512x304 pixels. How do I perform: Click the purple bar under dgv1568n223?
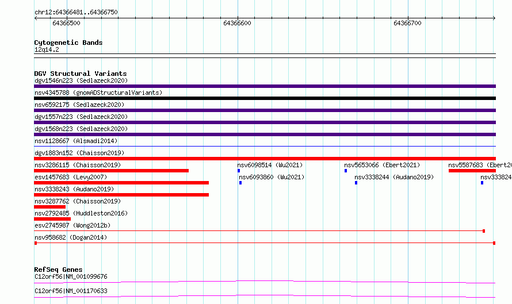[265, 134]
